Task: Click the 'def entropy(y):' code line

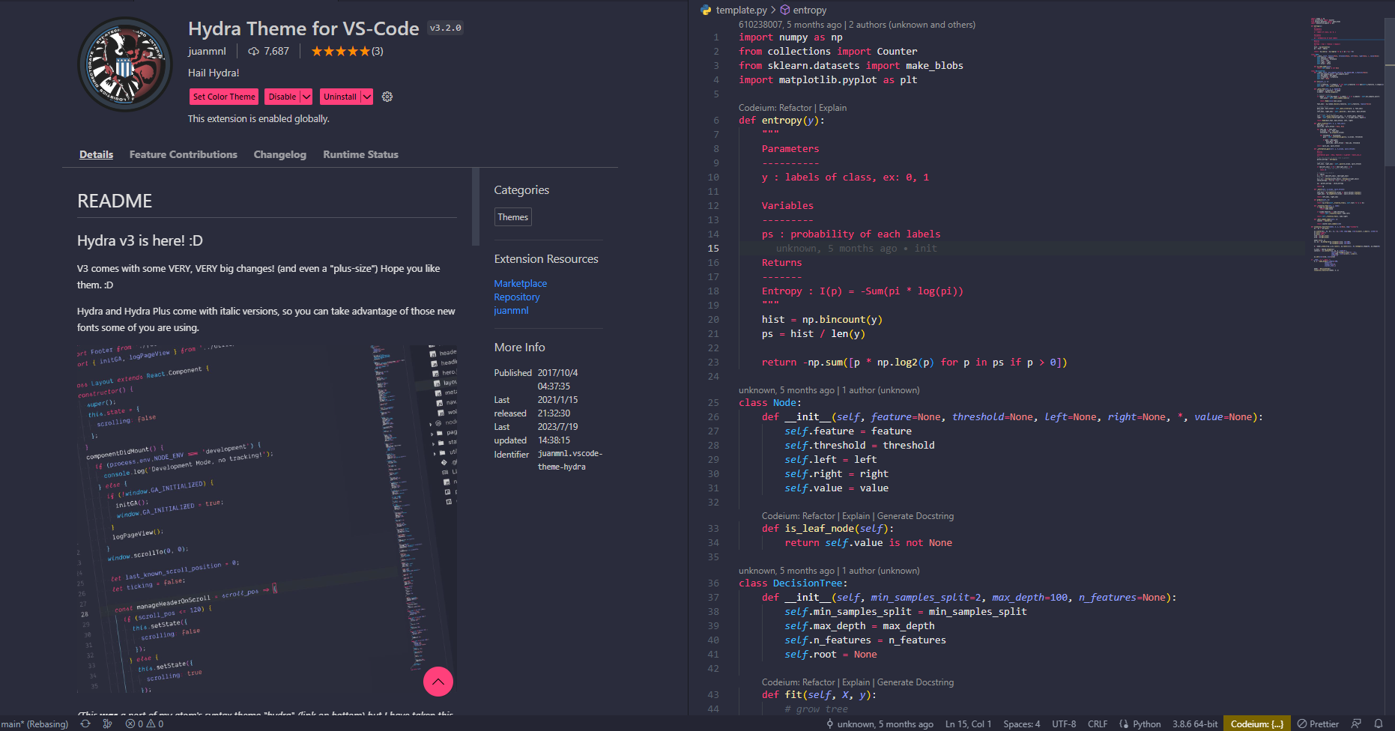Action: [x=781, y=120]
